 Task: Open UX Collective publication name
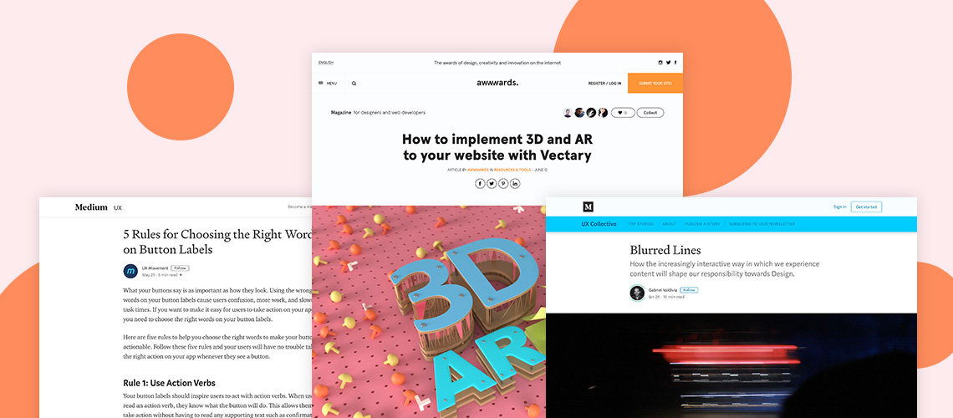pyautogui.click(x=599, y=224)
